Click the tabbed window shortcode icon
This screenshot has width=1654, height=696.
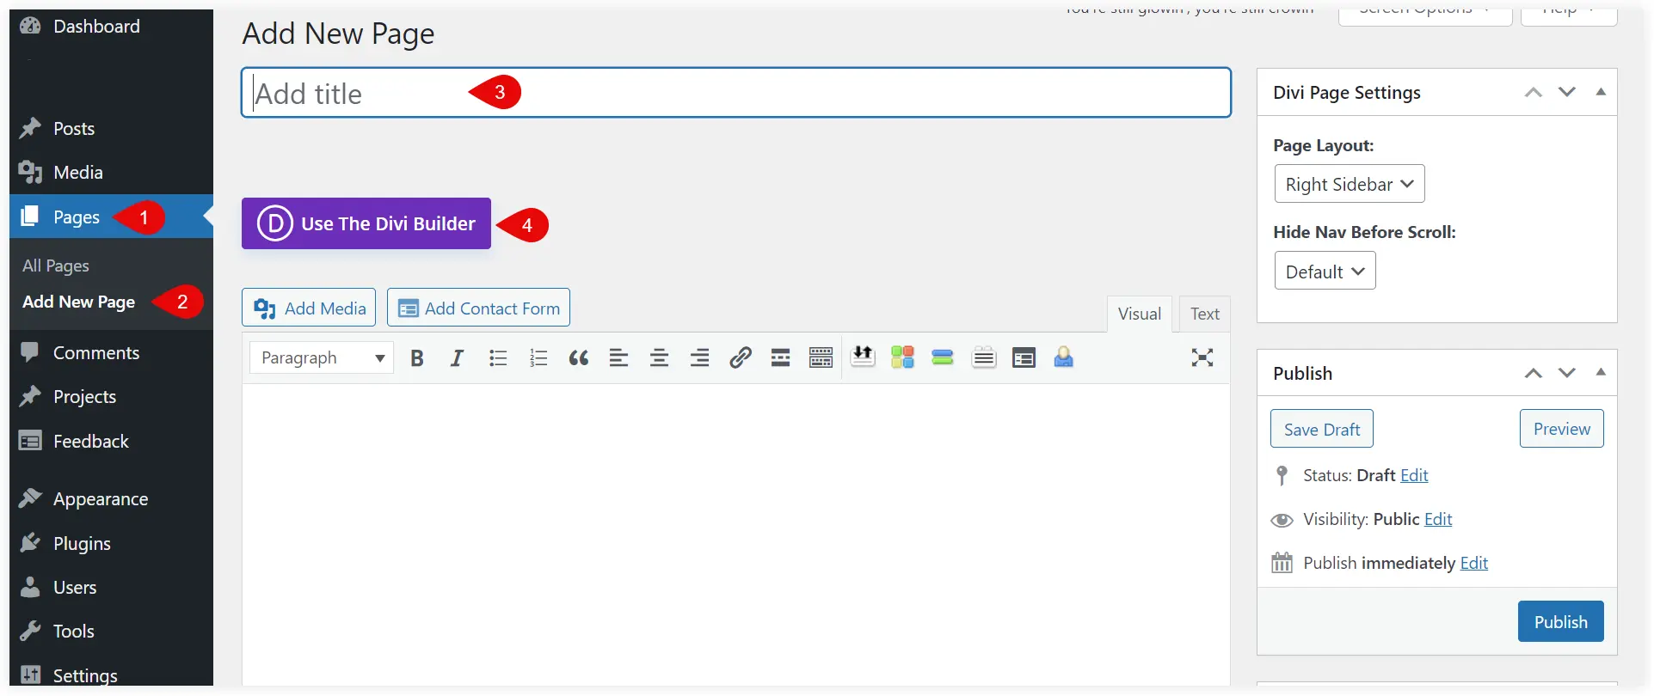tap(1024, 358)
